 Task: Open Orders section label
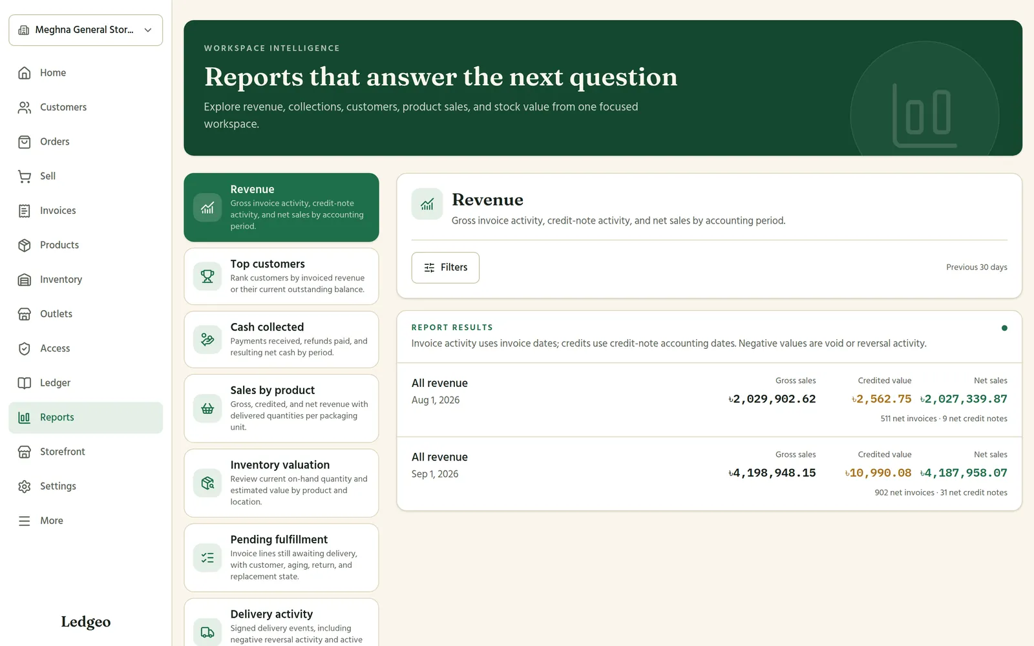[55, 141]
